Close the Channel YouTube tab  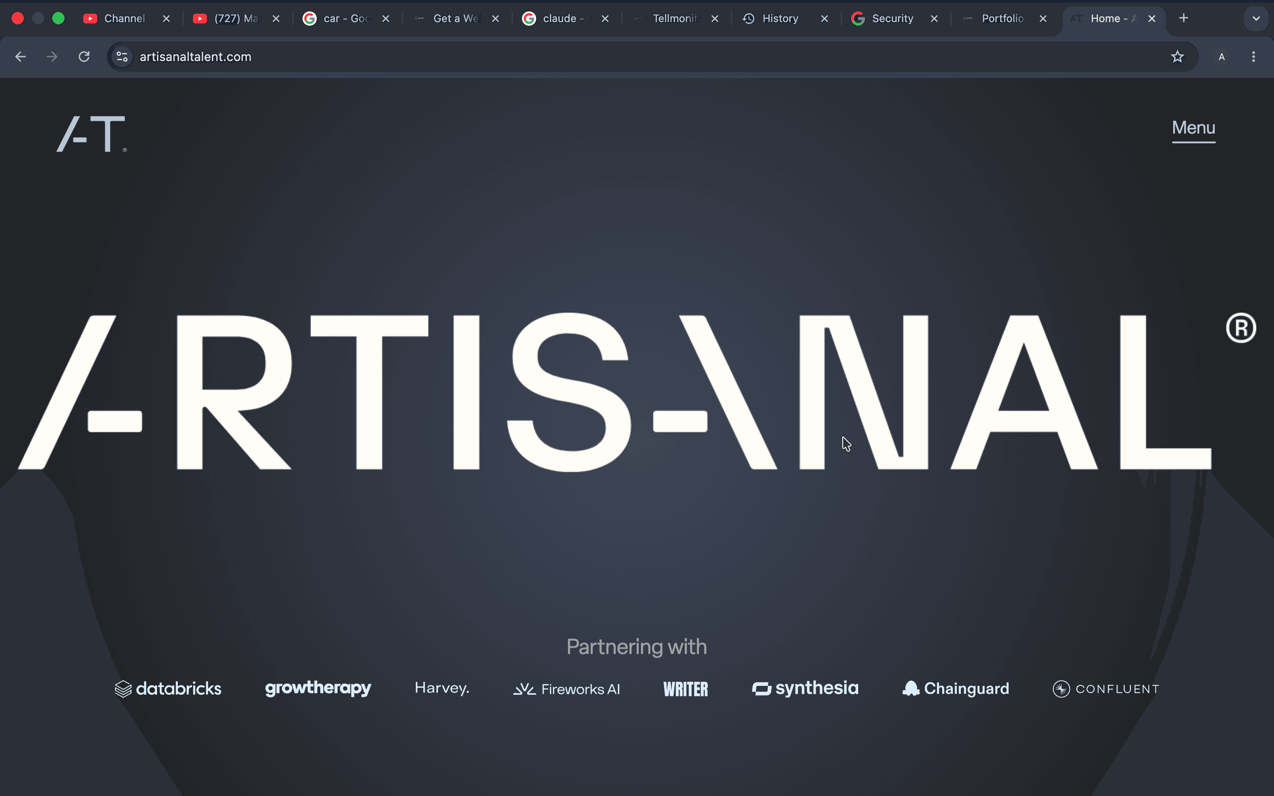pyautogui.click(x=166, y=19)
